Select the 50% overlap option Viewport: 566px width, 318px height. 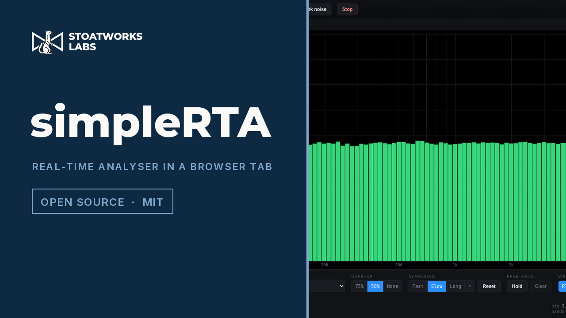coord(375,286)
